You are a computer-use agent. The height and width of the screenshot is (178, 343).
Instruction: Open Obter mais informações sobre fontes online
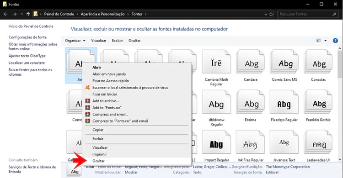click(33, 47)
